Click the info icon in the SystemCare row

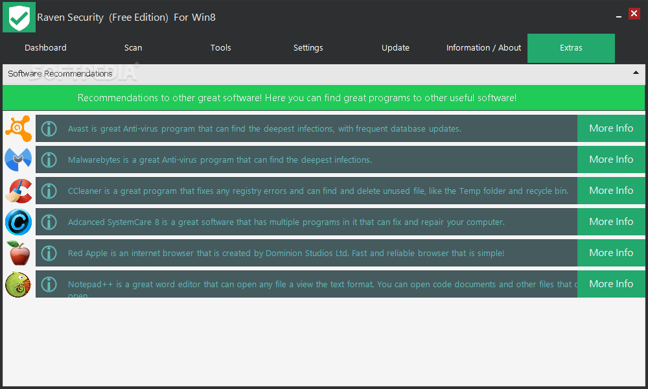tap(49, 222)
